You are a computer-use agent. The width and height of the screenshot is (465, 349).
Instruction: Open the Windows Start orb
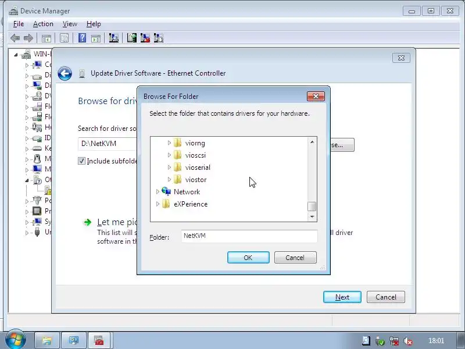pos(15,339)
